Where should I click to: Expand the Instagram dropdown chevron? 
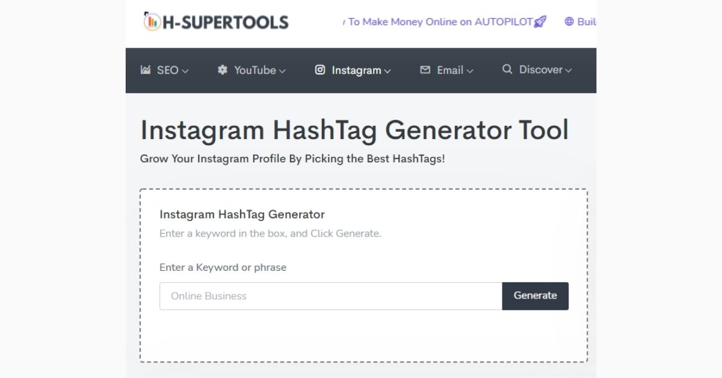coord(387,71)
